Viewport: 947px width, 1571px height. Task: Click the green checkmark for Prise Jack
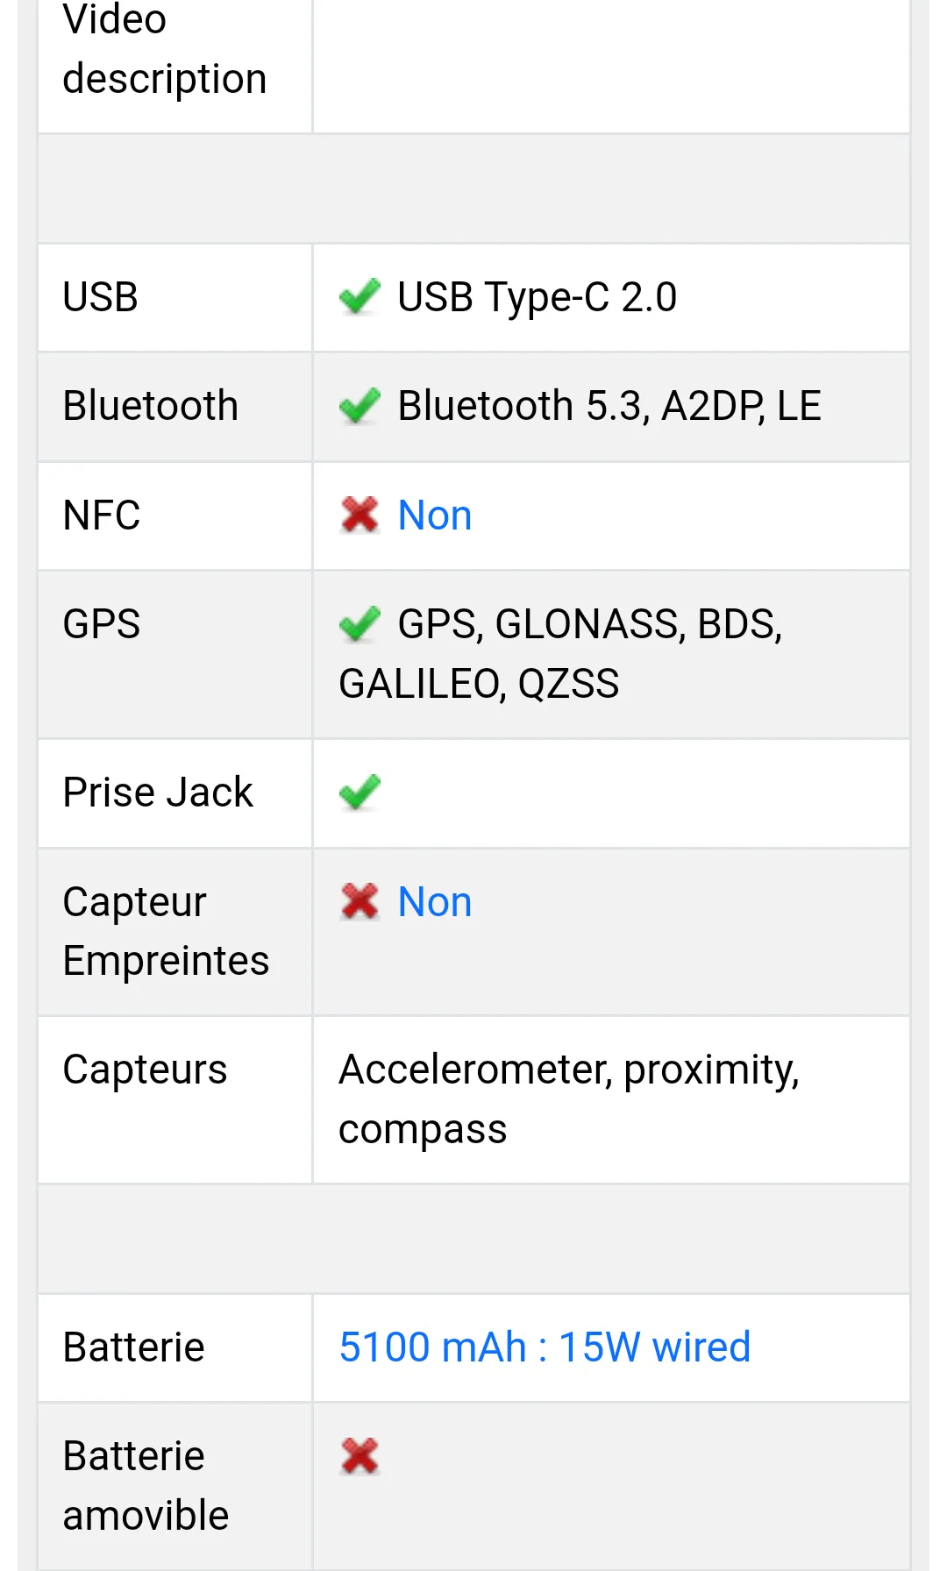pos(360,793)
